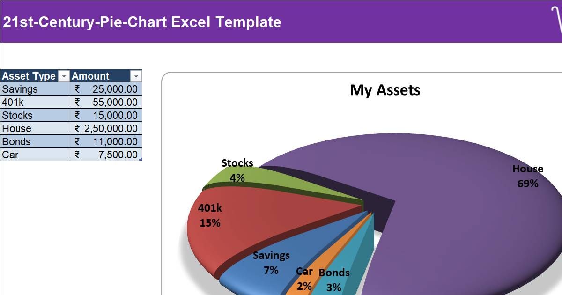Click the template title in the purple banner

tap(140, 22)
